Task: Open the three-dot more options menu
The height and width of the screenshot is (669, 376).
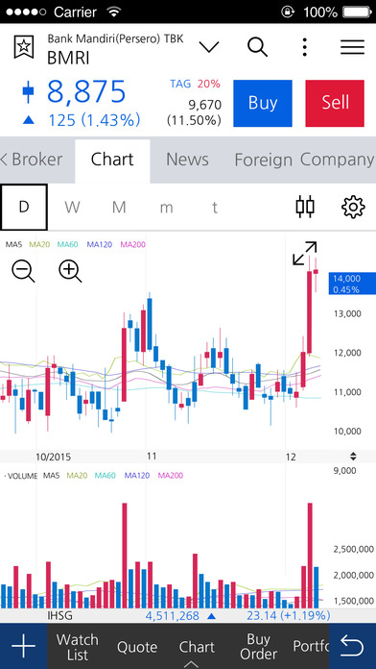Action: point(304,47)
